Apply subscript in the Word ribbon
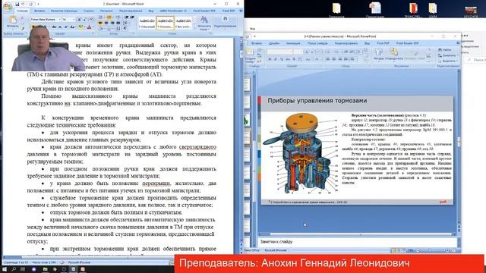Viewport: 486px width, 273px height. click(x=60, y=27)
